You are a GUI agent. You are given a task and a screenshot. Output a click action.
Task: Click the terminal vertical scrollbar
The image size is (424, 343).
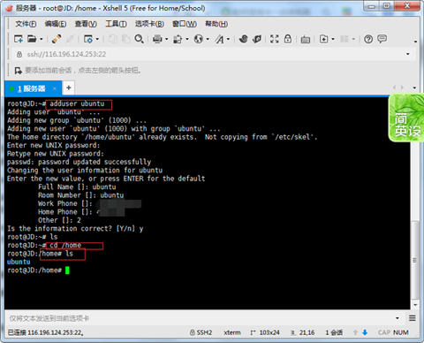[414, 260]
